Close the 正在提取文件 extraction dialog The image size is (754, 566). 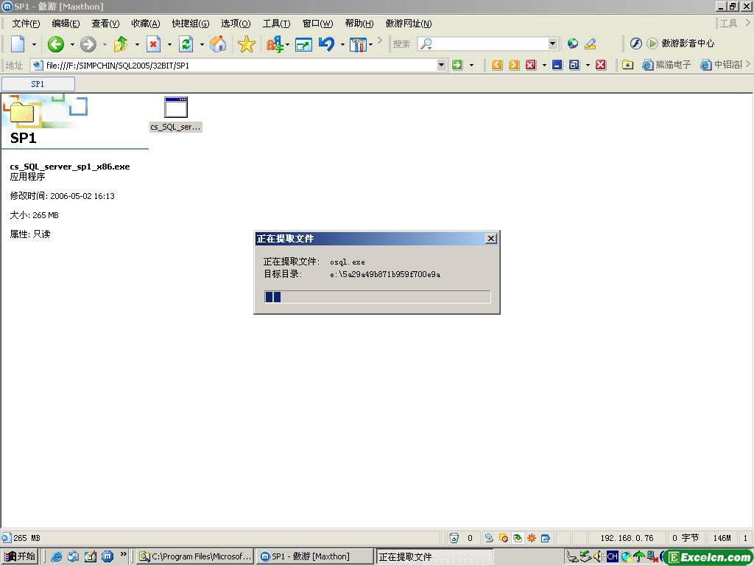coord(491,239)
